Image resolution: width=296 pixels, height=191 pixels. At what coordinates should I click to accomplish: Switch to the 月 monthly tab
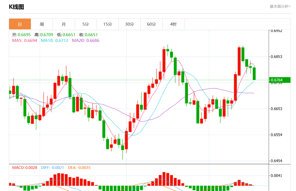tap(64, 24)
